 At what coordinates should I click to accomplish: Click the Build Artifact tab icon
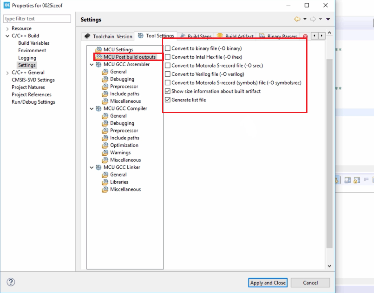tap(220, 36)
